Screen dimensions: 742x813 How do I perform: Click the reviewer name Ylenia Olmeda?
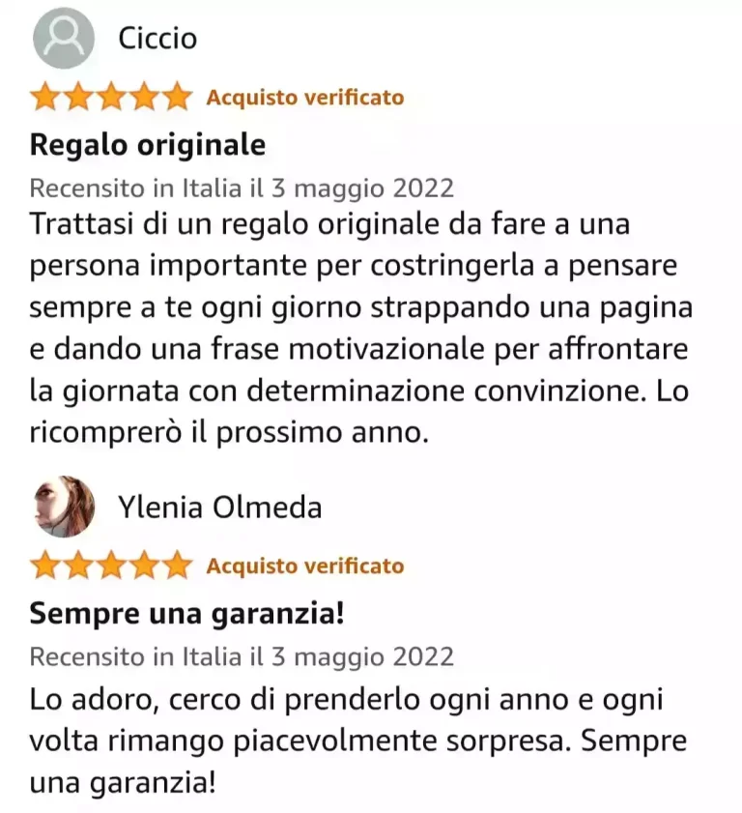point(219,508)
